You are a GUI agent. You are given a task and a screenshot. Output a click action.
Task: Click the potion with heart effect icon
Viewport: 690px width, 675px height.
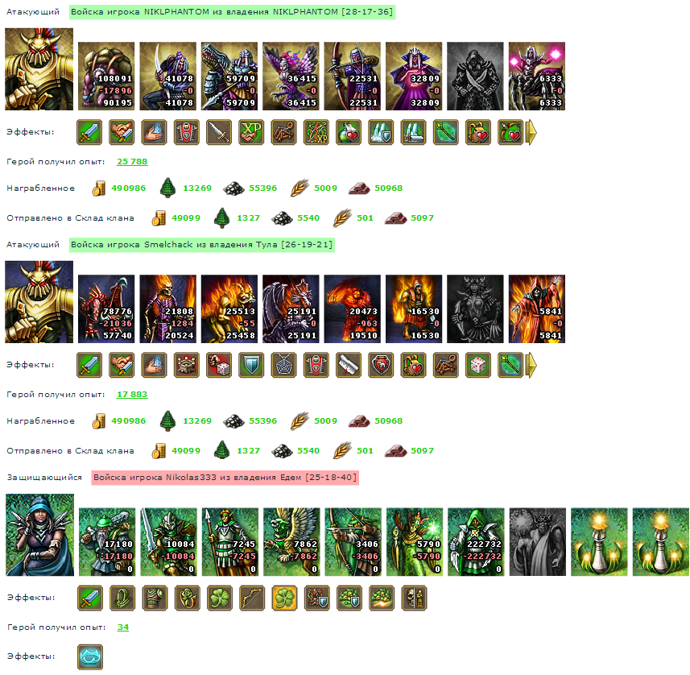(349, 132)
